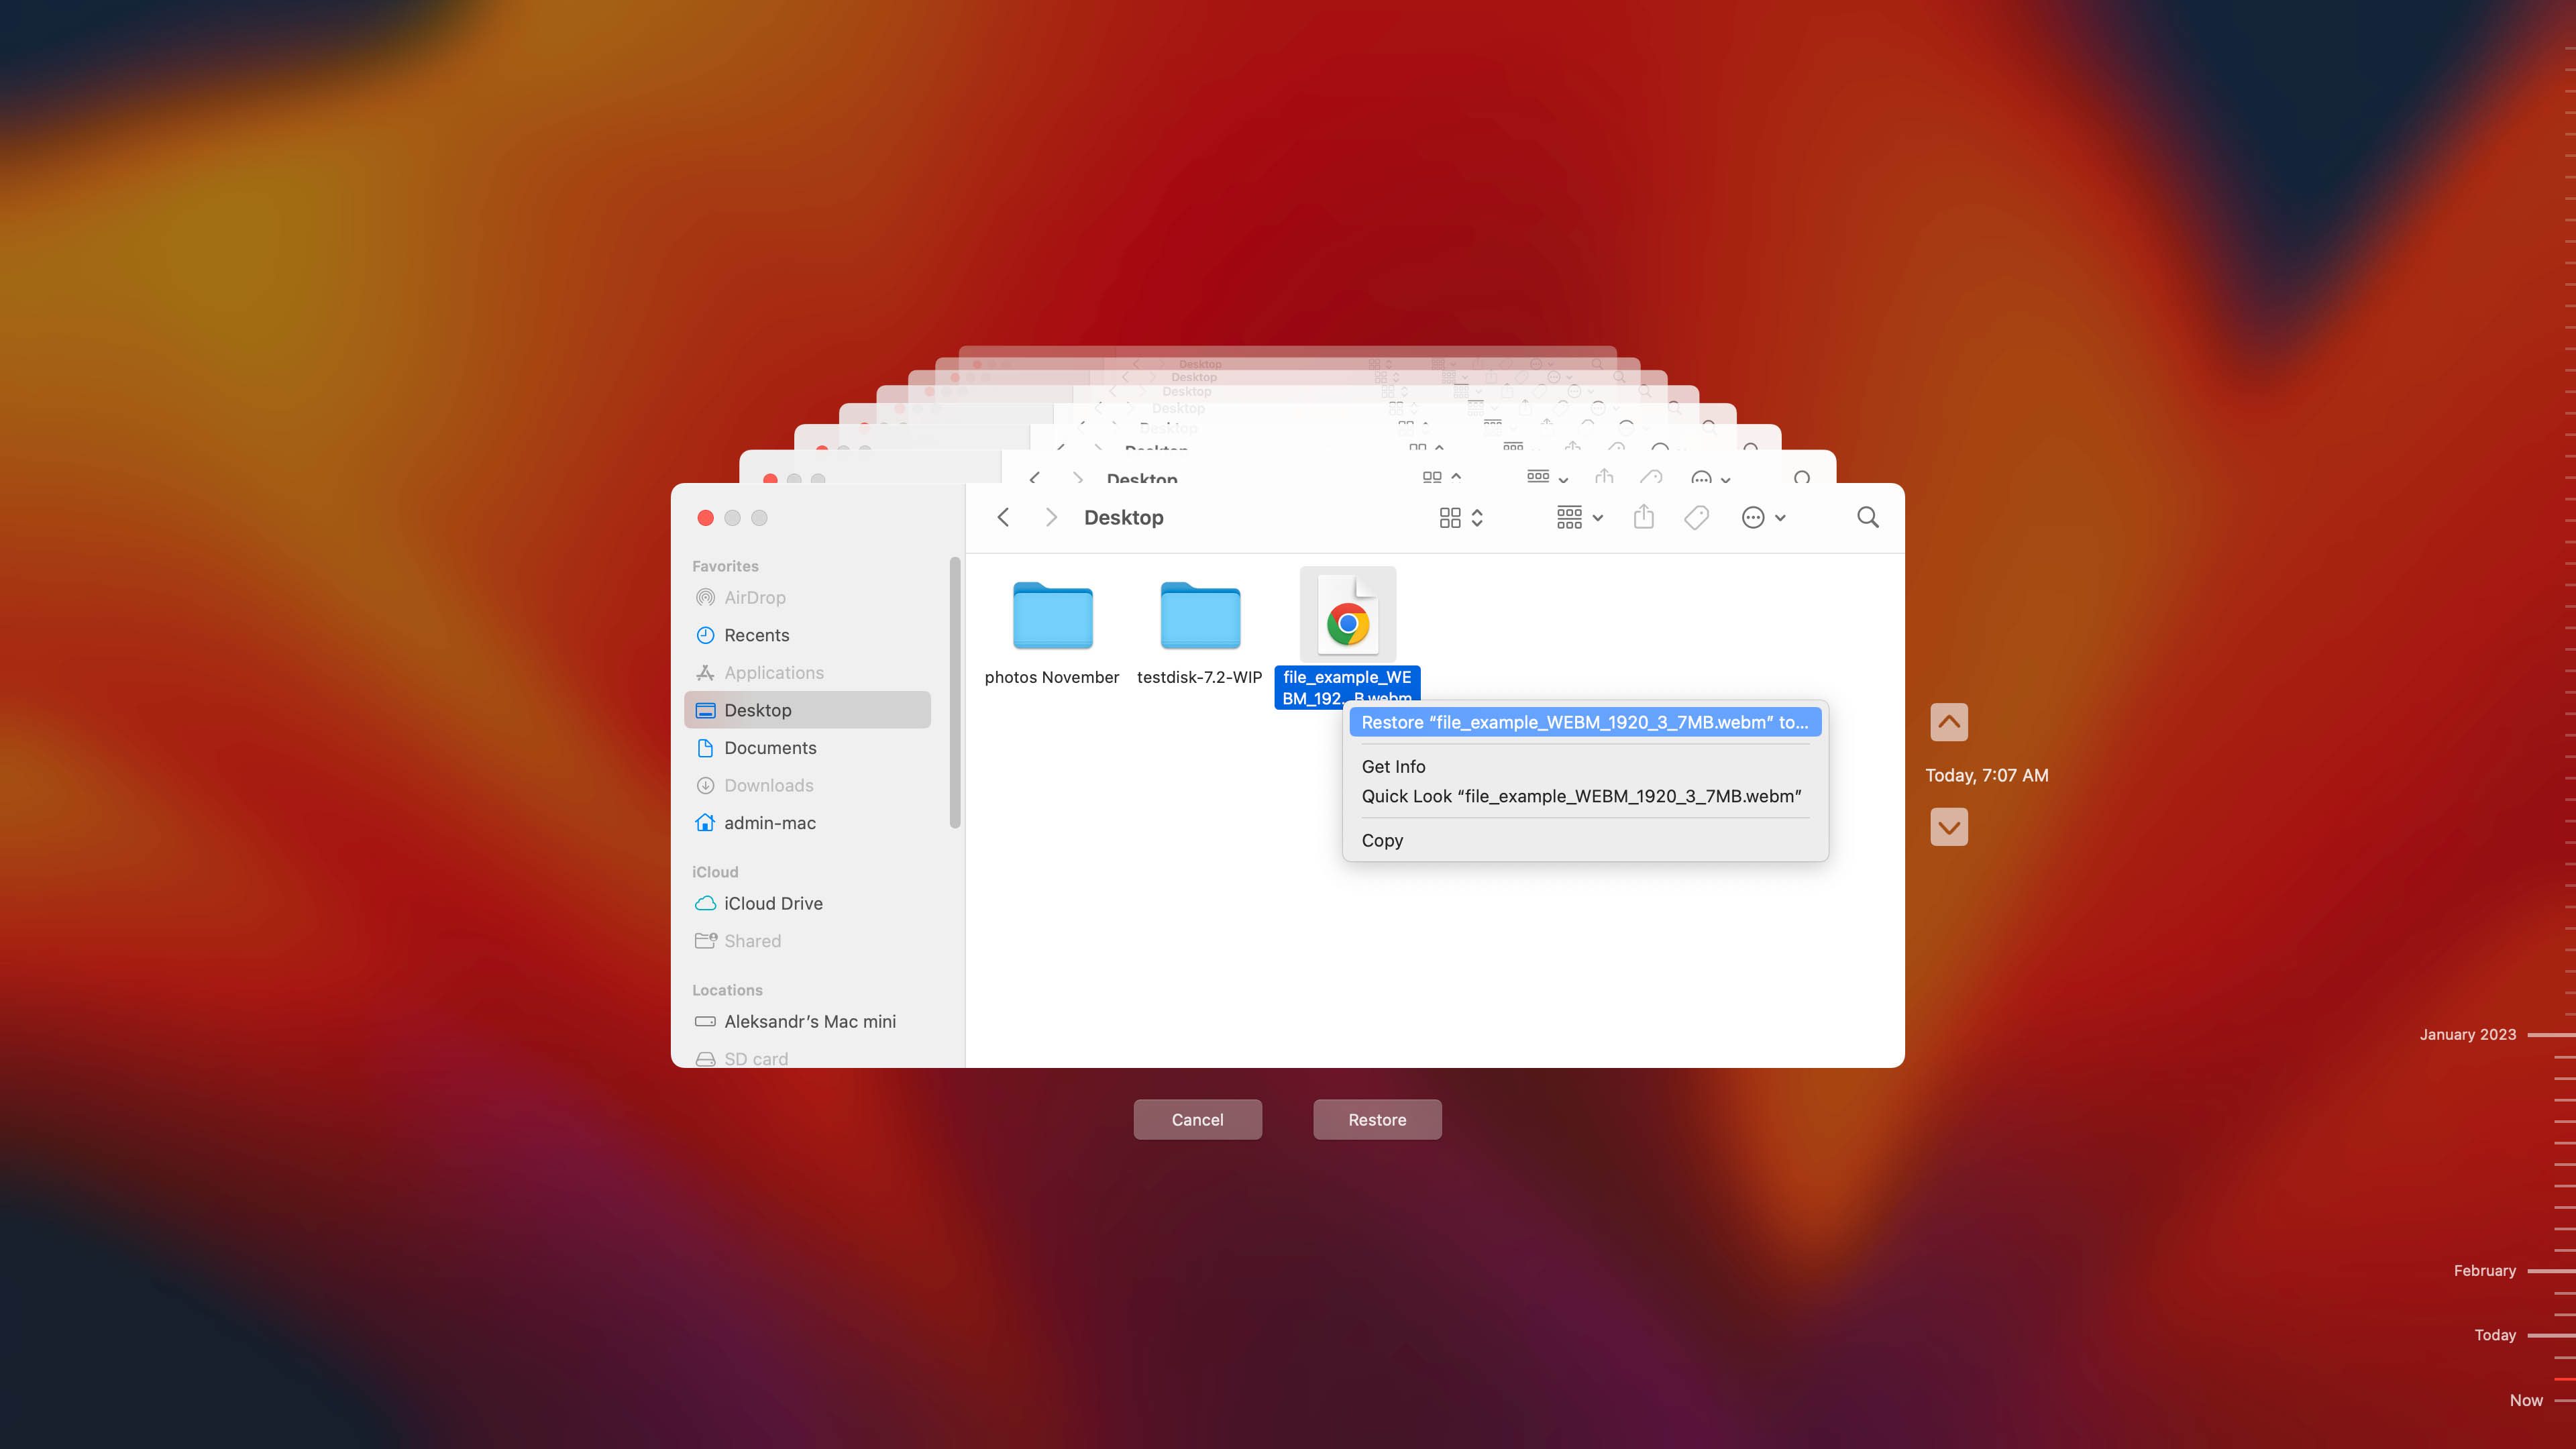Cancel the restore operation
Viewport: 2576px width, 1449px height.
coord(1197,1118)
